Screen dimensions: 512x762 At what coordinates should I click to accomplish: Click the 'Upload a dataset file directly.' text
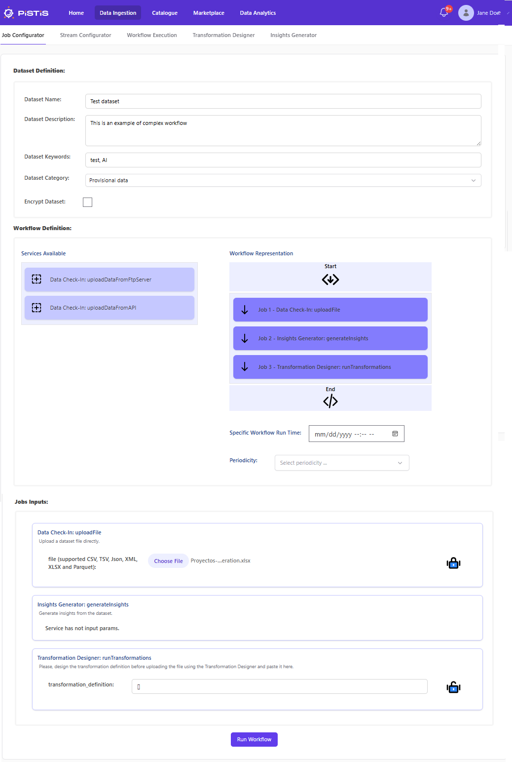coord(70,541)
